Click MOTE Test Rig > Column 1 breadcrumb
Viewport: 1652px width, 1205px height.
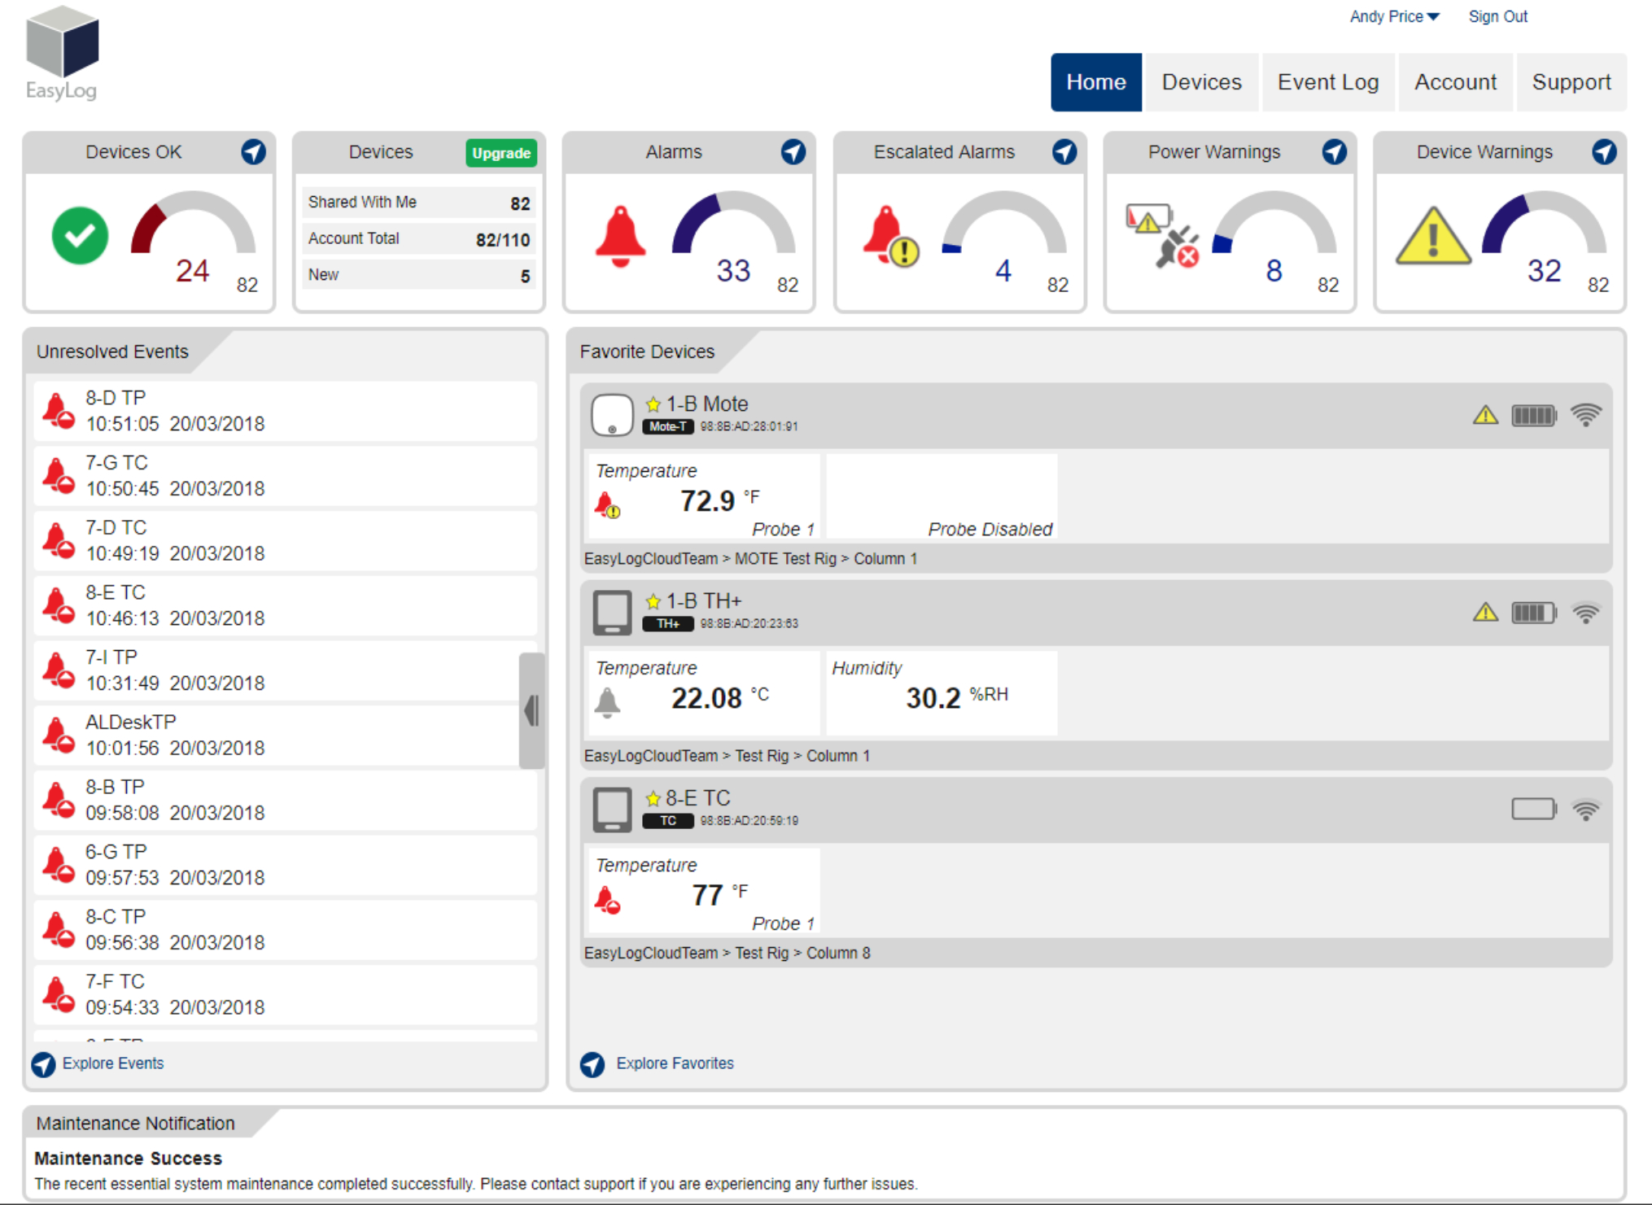tap(825, 559)
